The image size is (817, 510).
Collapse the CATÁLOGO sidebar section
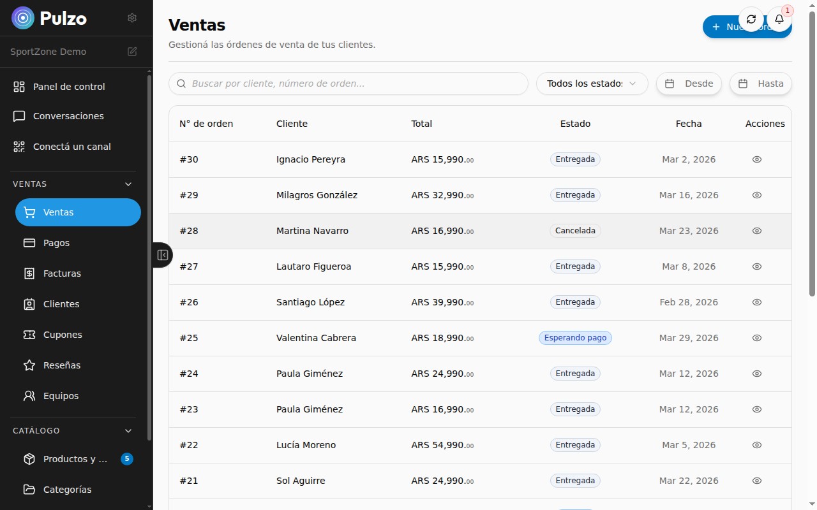coord(128,431)
